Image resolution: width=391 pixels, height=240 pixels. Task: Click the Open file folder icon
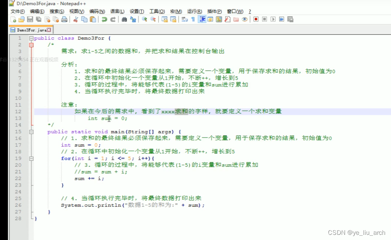[x=21, y=19]
